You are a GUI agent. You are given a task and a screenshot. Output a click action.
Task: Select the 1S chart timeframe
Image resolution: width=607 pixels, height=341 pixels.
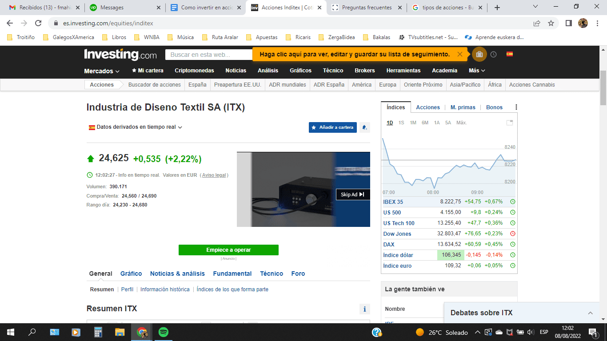(x=401, y=123)
